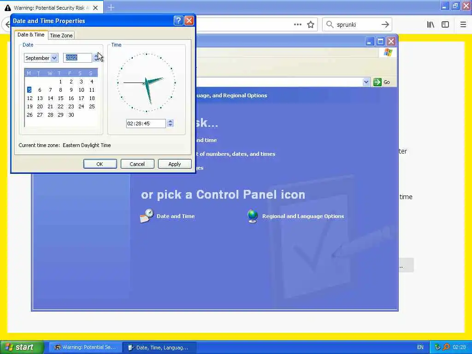
Task: Select day 9 in the calendar
Action: pyautogui.click(x=71, y=90)
